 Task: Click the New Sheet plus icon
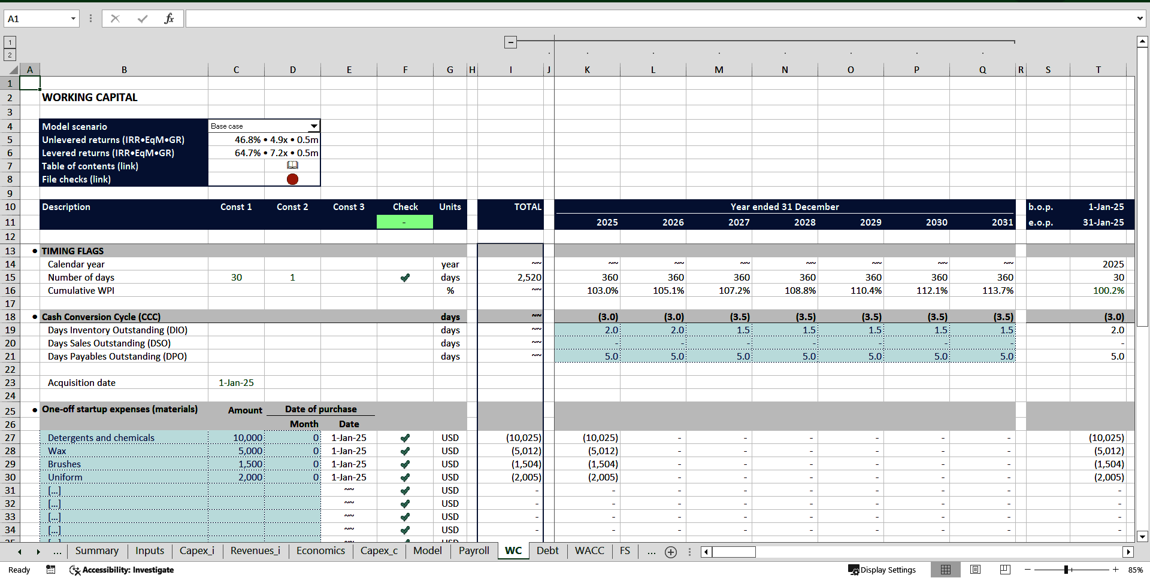671,552
